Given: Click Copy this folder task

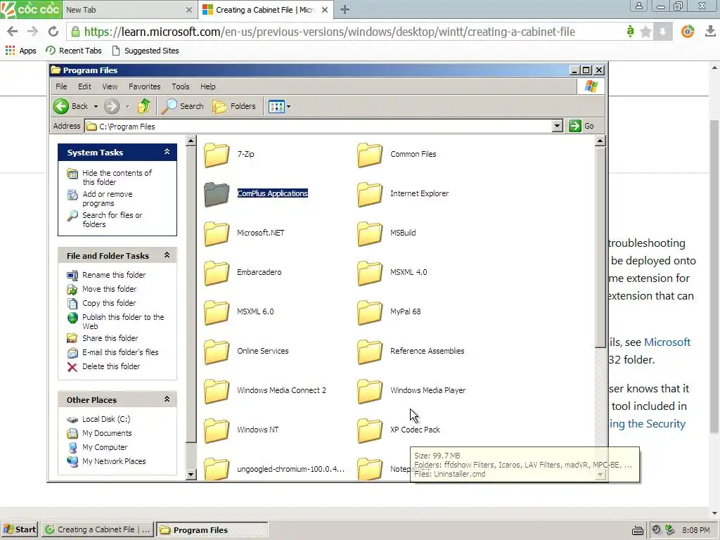Looking at the screenshot, I should coord(109,303).
